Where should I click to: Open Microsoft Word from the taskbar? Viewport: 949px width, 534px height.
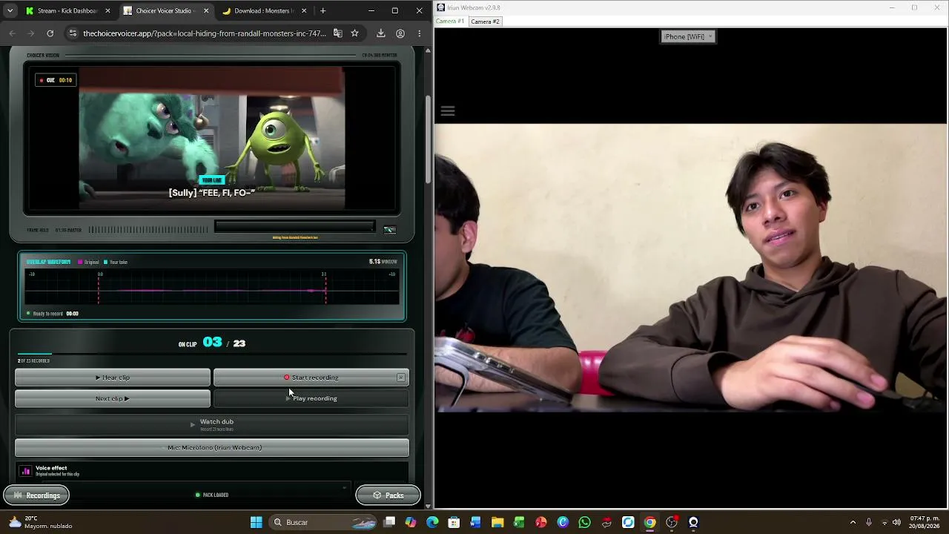point(475,522)
